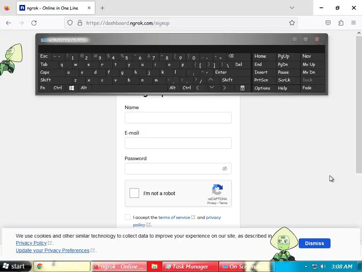The height and width of the screenshot is (272, 362).
Task: Toggle the left Alt key on the keyboard
Action: coord(85,88)
